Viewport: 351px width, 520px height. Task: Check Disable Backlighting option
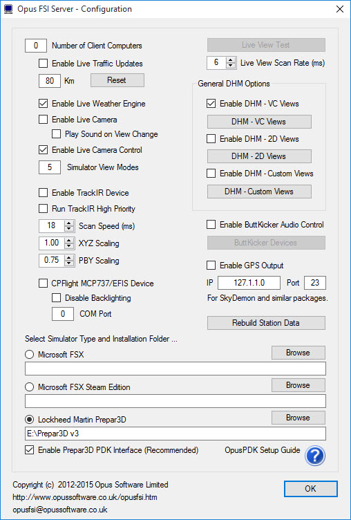[x=57, y=298]
